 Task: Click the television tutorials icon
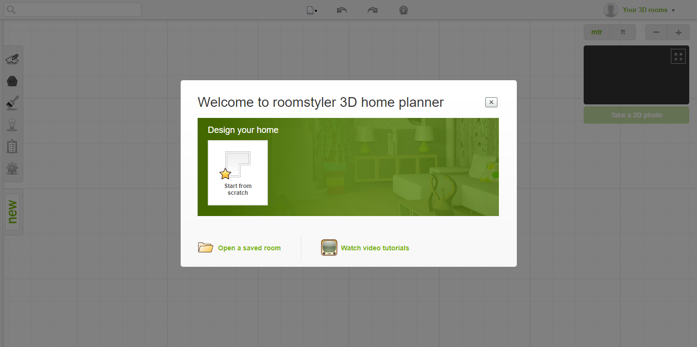point(329,247)
